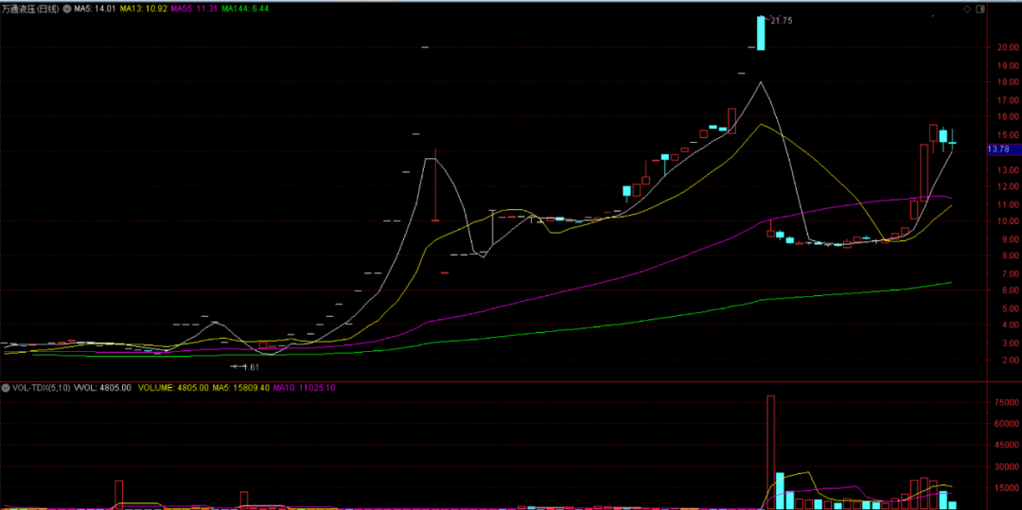Click the 75000 label on volume axis
The width and height of the screenshot is (1022, 510).
coord(1005,402)
